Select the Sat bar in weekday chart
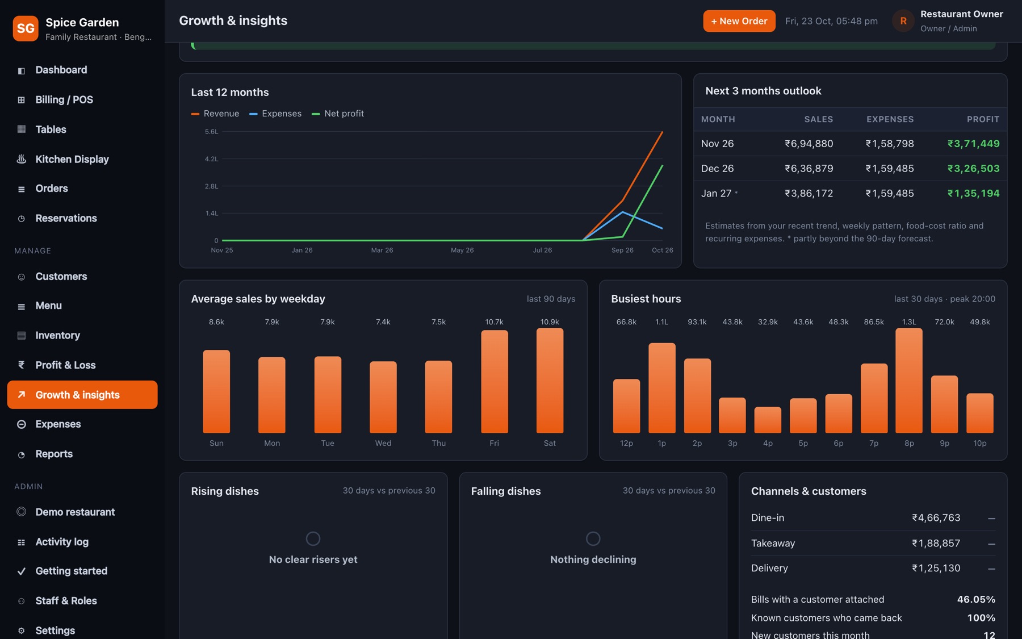 [550, 381]
